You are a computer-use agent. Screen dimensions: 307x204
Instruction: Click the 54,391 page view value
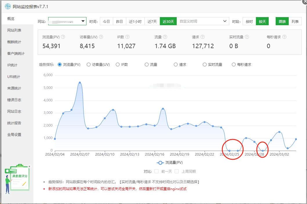51,46
